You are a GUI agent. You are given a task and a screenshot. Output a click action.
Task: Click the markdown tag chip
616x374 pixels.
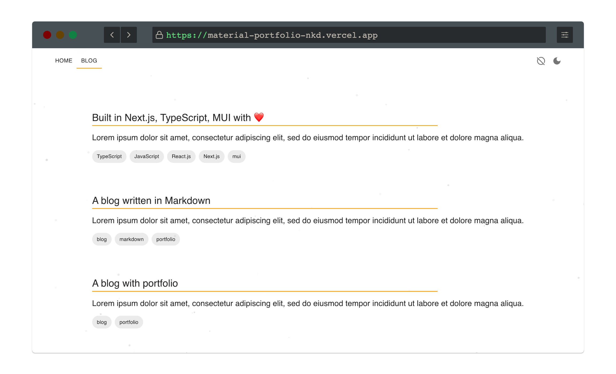point(131,239)
